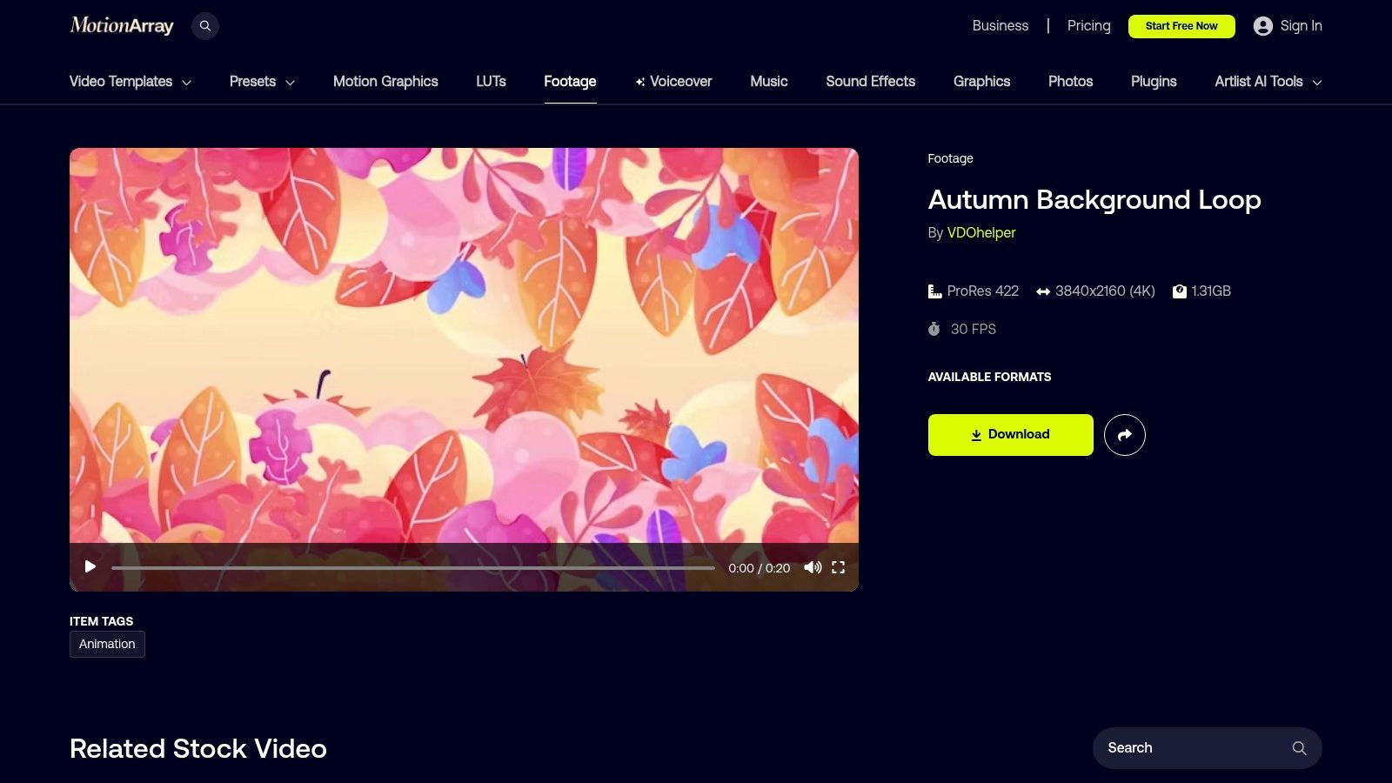1392x783 pixels.
Task: Click the 0:00 / 0:20 time display
Action: (x=760, y=568)
